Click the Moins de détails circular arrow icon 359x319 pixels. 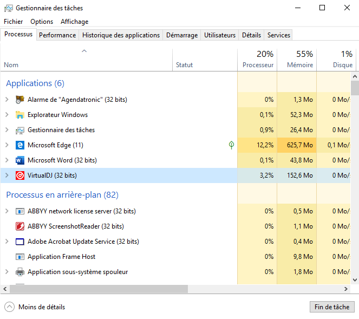[9, 307]
